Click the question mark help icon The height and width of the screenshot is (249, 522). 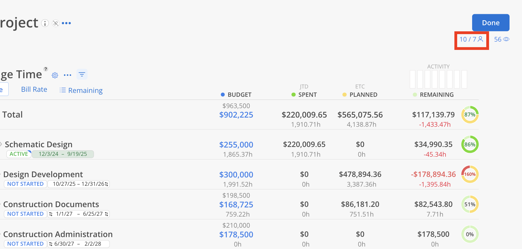(x=46, y=69)
